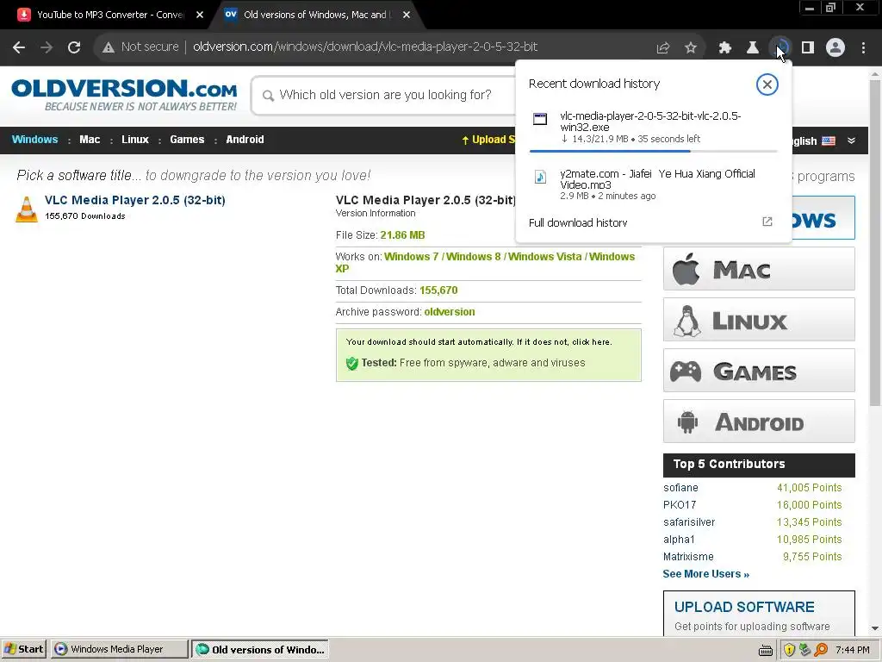Click contributor alpha1
Viewport: 882px width, 662px height.
(679, 540)
